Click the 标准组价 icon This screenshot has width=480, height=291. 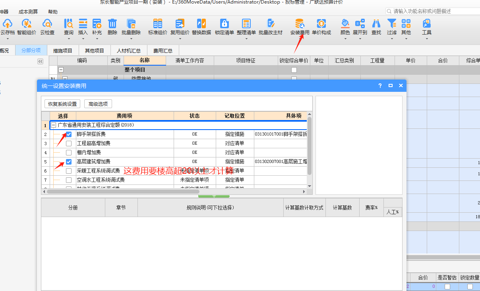coord(158,23)
